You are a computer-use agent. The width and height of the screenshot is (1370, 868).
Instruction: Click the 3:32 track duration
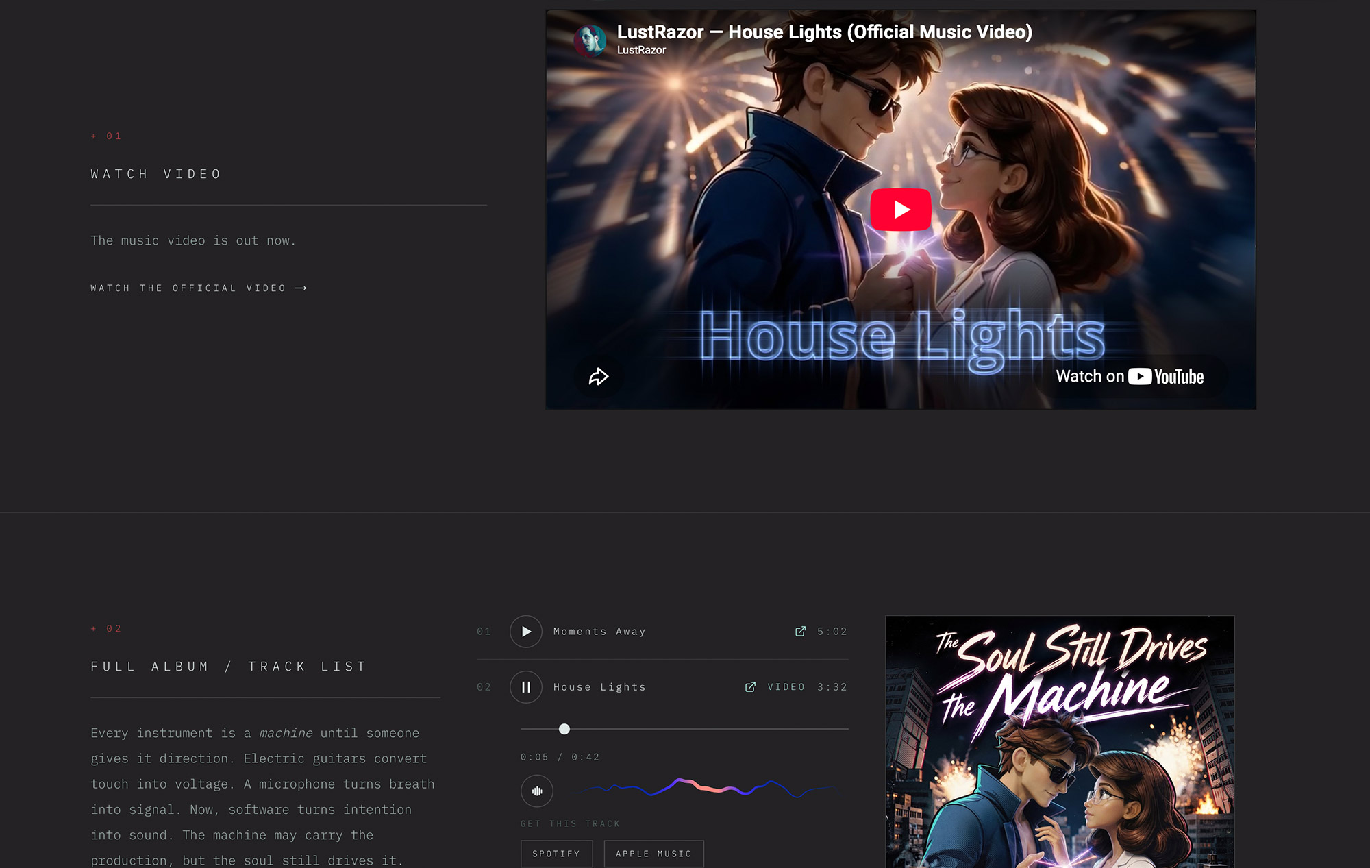[x=832, y=687]
